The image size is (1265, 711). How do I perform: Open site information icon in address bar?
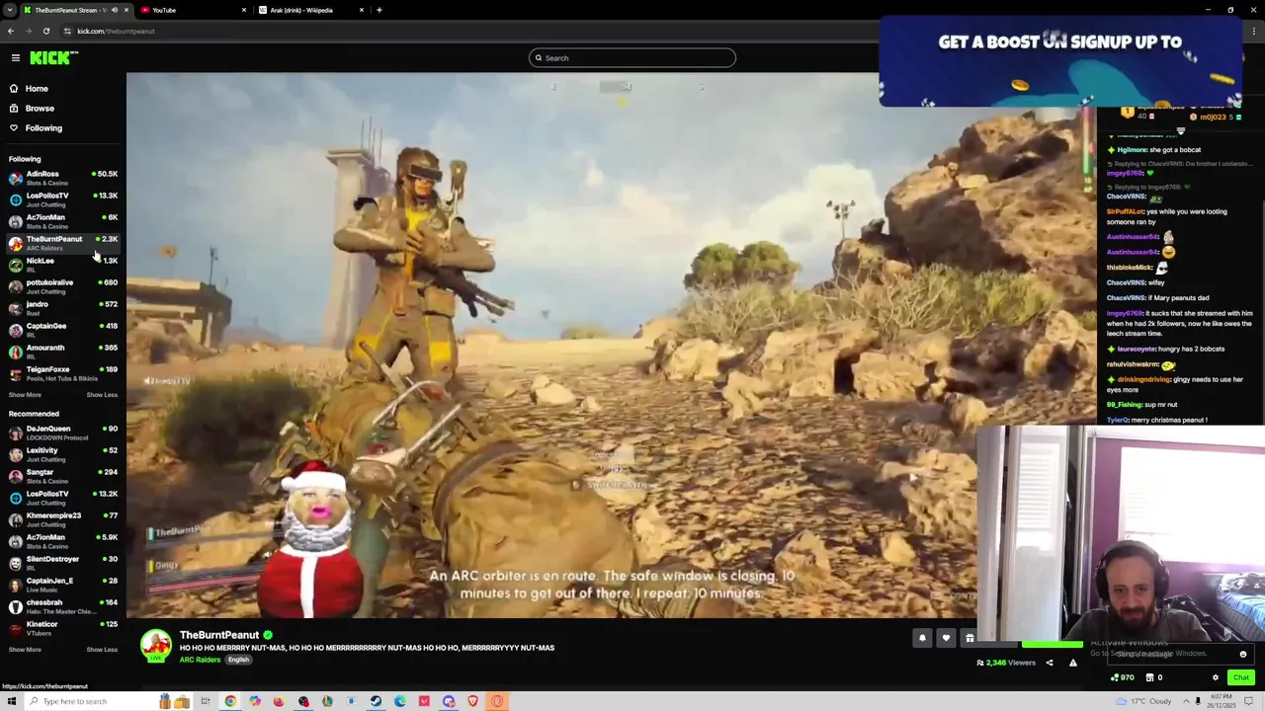coord(67,31)
